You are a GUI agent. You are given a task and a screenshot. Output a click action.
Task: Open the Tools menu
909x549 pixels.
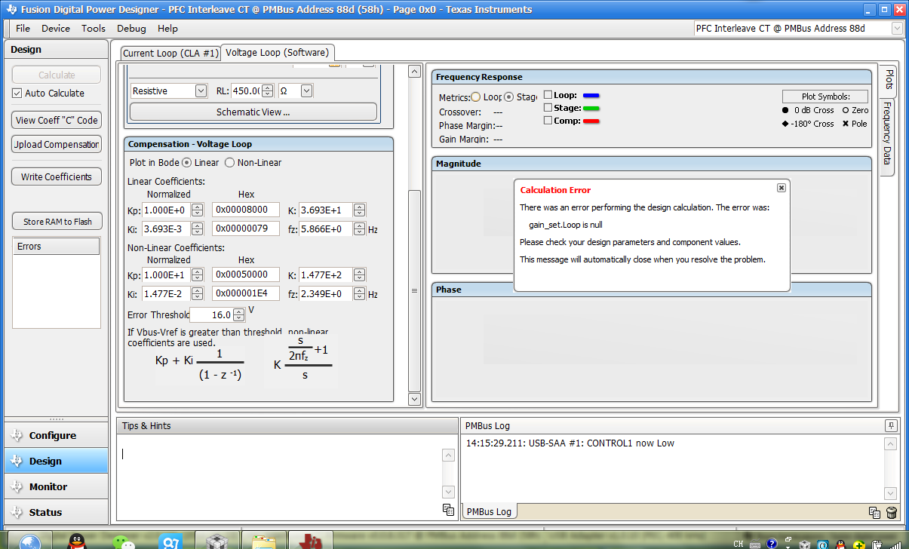[x=94, y=28]
